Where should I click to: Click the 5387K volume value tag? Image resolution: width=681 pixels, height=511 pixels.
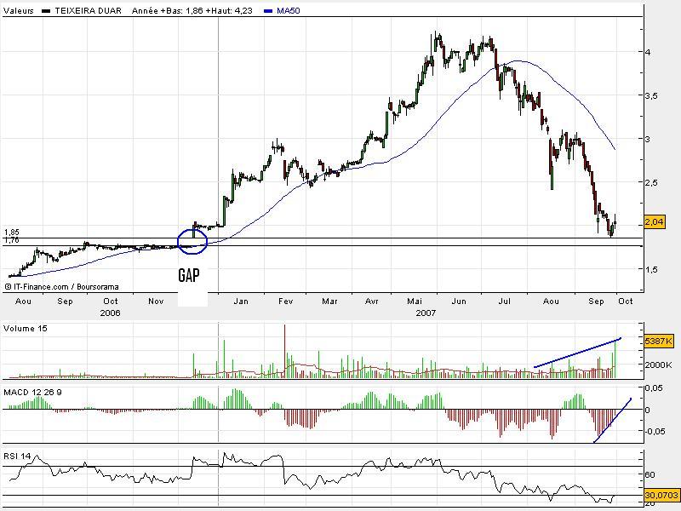tap(659, 342)
